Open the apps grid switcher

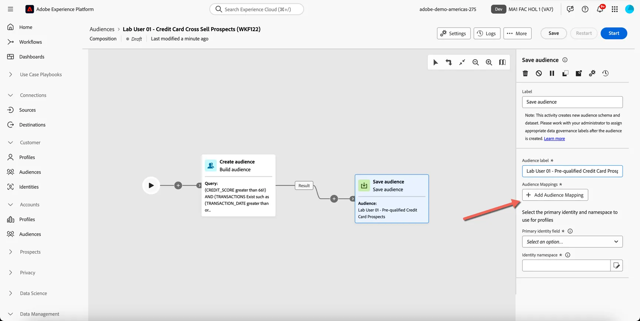pyautogui.click(x=615, y=9)
